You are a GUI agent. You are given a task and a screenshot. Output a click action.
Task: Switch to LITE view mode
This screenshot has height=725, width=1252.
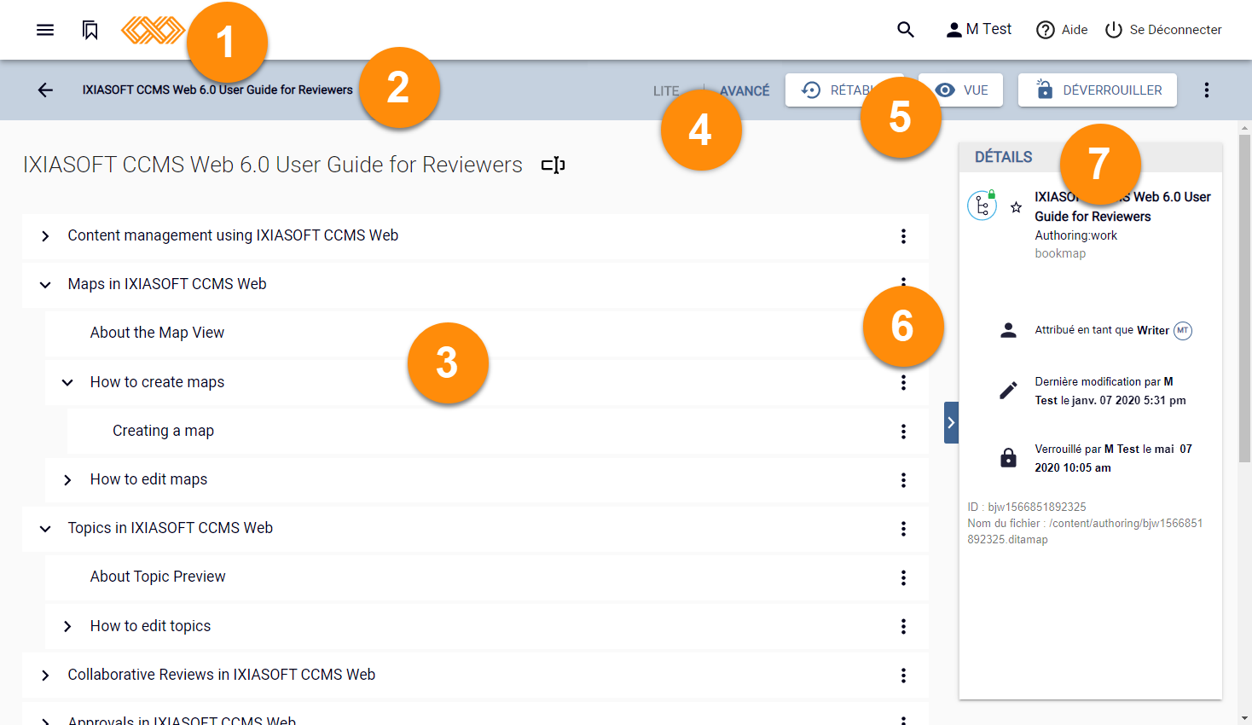point(666,90)
